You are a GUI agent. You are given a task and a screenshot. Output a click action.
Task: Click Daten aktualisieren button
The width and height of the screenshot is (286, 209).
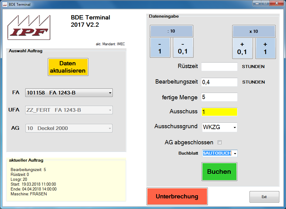coord(68,67)
